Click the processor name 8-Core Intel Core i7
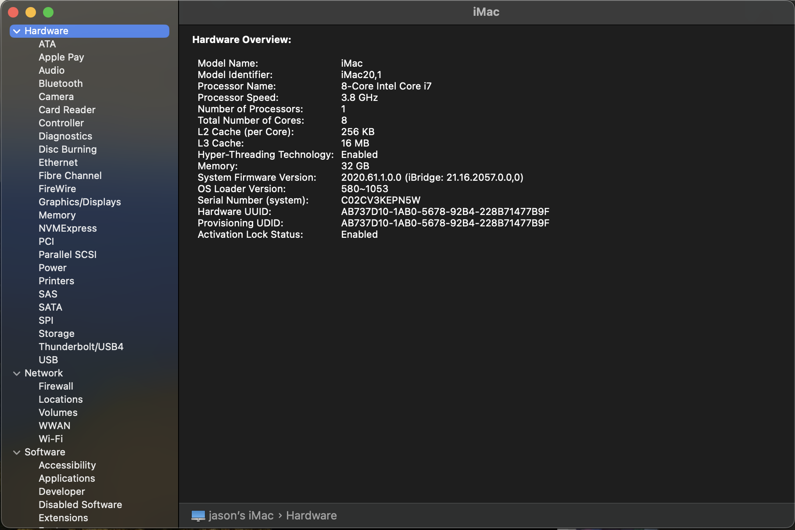 387,86
